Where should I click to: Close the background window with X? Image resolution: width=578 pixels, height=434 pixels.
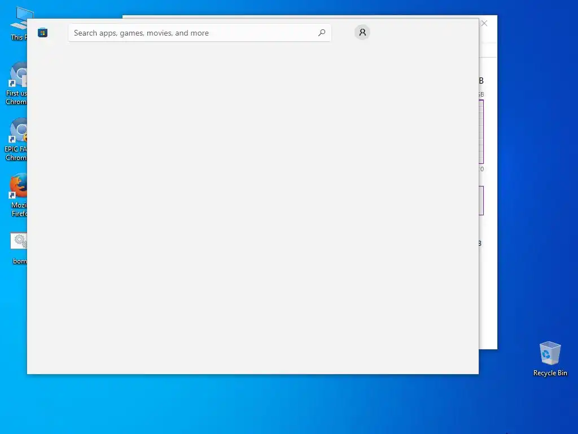484,23
